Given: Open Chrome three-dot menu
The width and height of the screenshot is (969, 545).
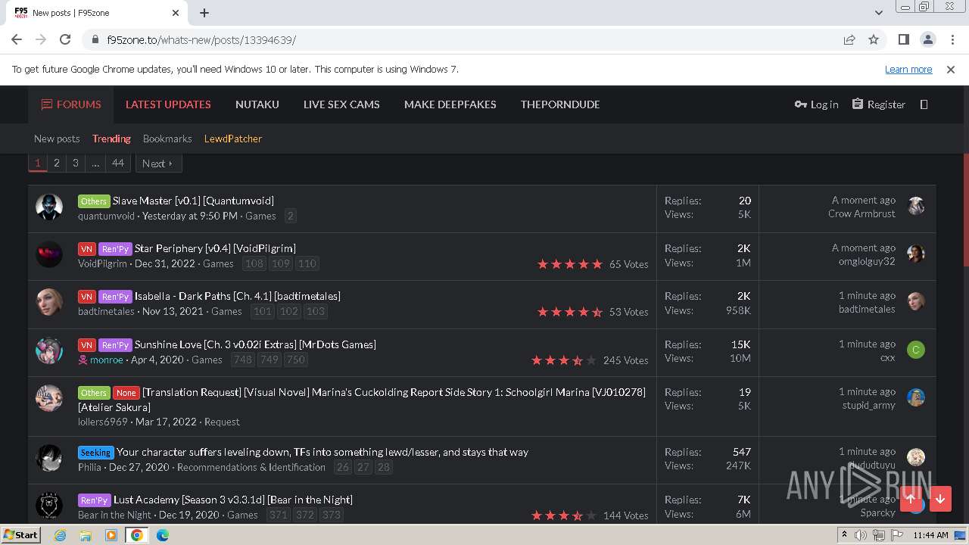Looking at the screenshot, I should click(952, 39).
